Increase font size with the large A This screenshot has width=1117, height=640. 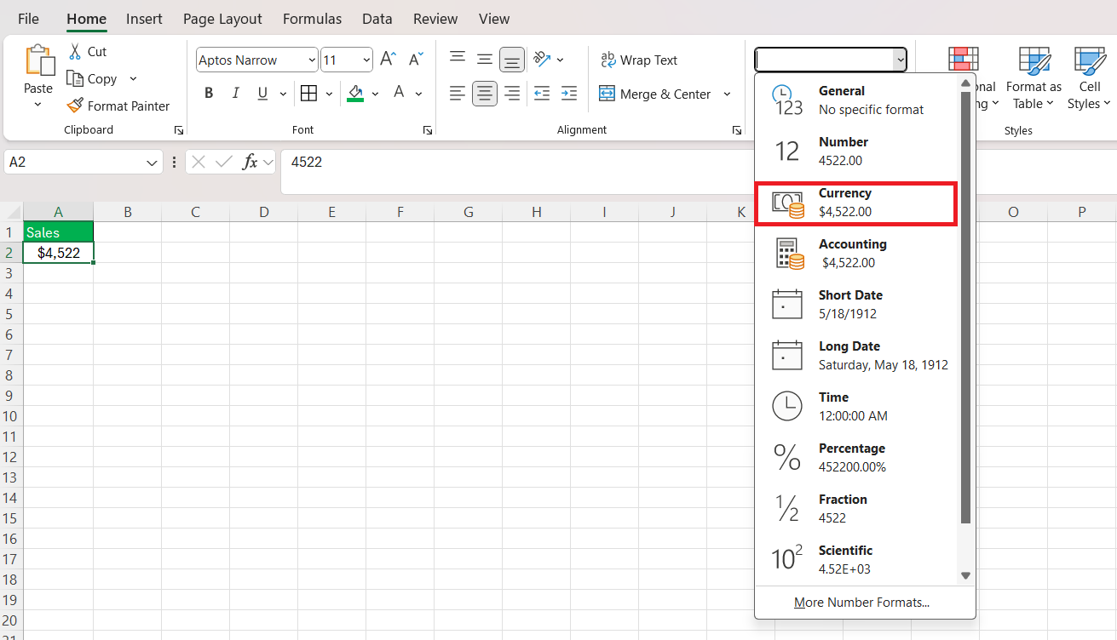[388, 59]
